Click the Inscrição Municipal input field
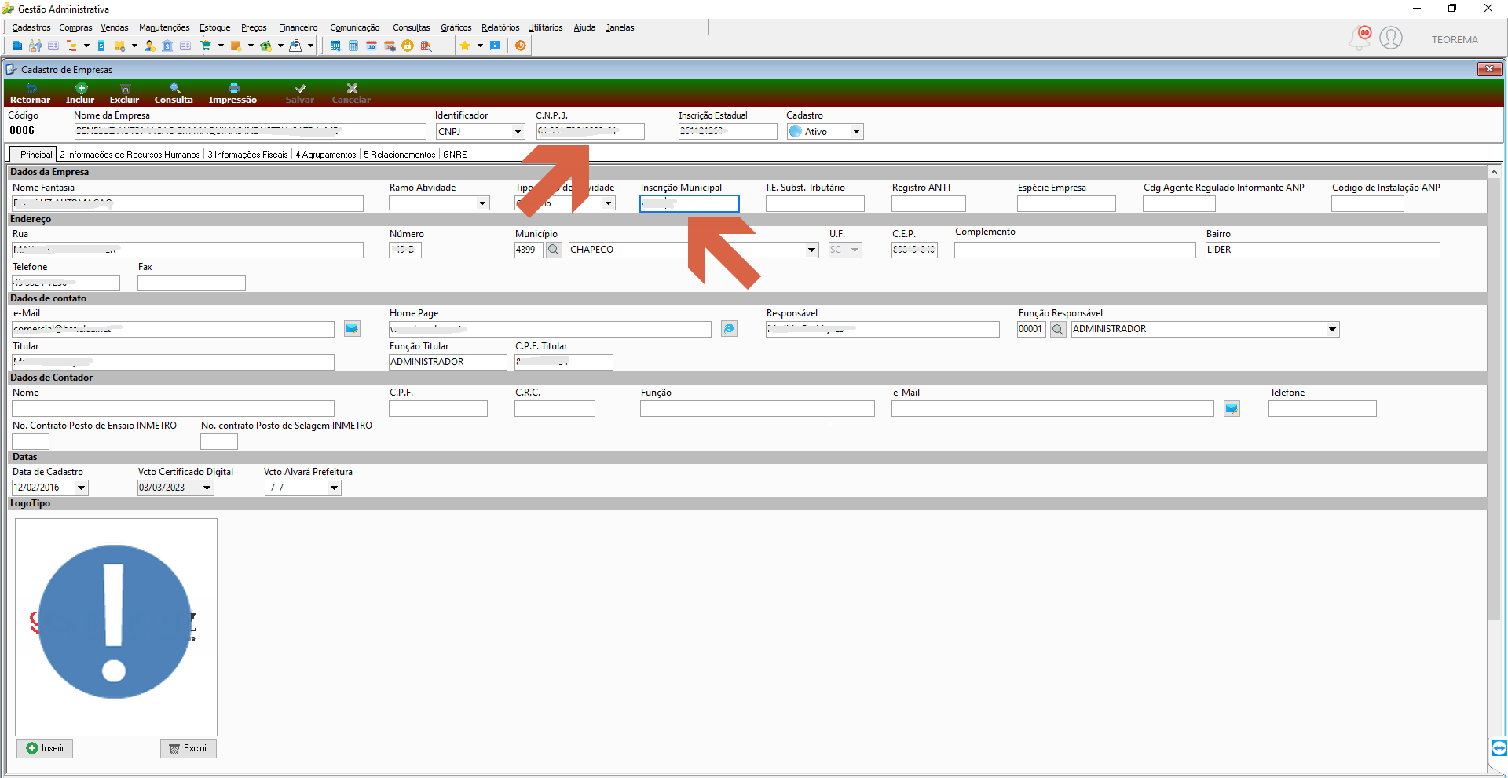The image size is (1508, 778). (x=690, y=203)
